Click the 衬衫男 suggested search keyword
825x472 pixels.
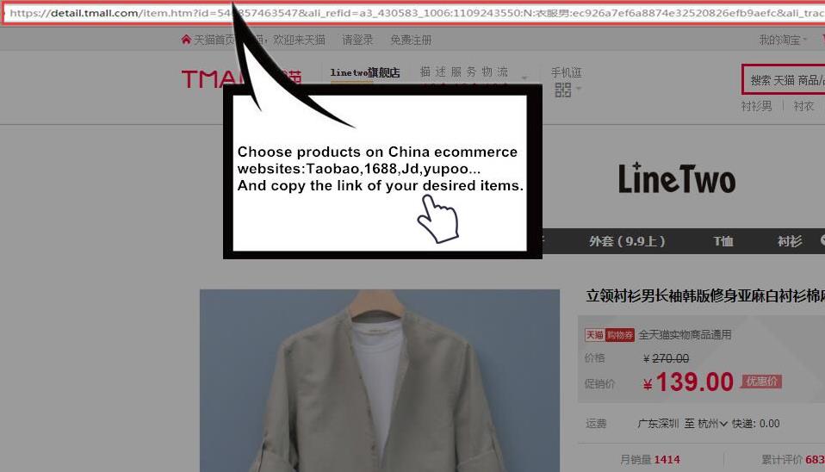point(756,106)
